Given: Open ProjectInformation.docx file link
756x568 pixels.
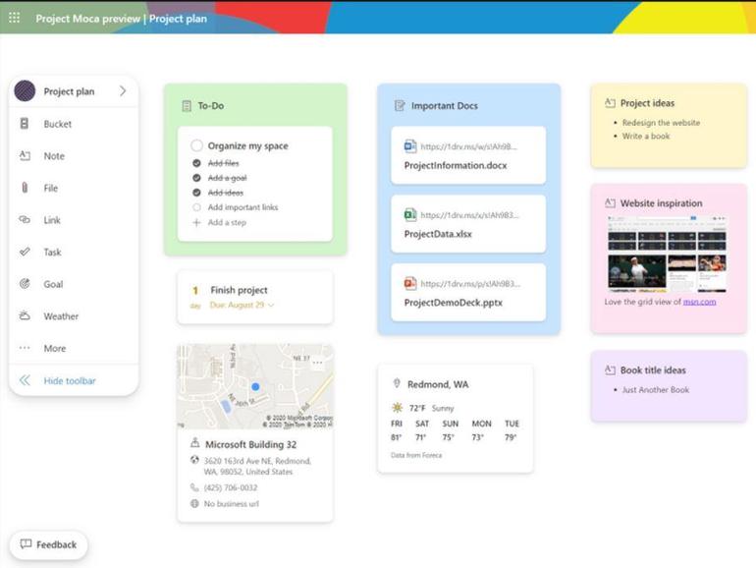Looking at the screenshot, I should click(456, 165).
